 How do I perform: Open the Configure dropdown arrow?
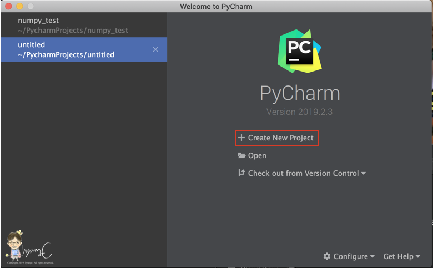click(372, 256)
